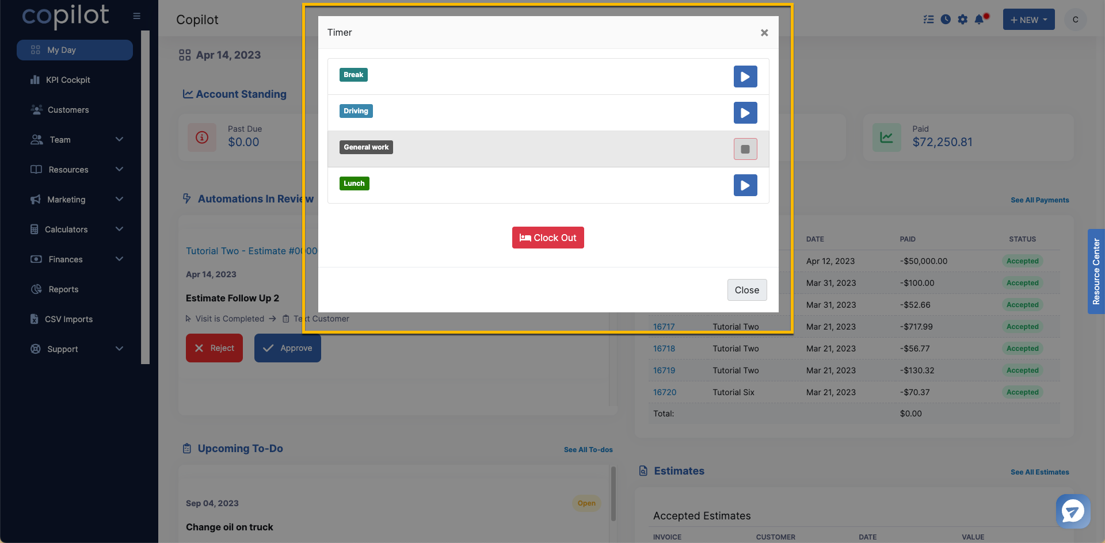Start the Break timer
This screenshot has height=543, width=1105.
pos(745,77)
